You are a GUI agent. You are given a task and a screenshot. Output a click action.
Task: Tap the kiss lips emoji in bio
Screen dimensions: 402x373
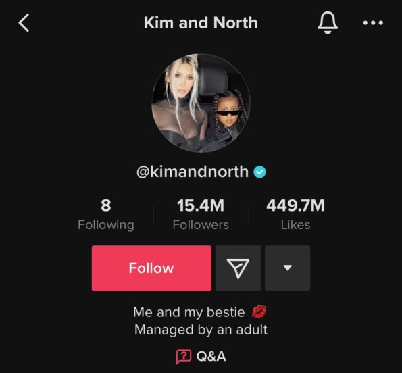(259, 312)
